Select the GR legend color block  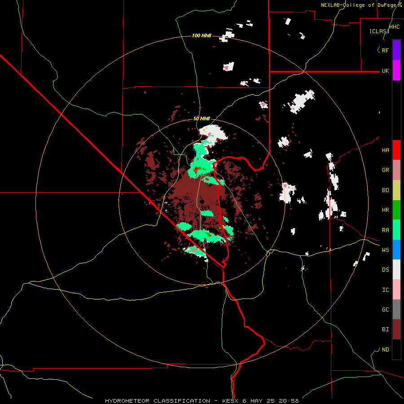396,170
